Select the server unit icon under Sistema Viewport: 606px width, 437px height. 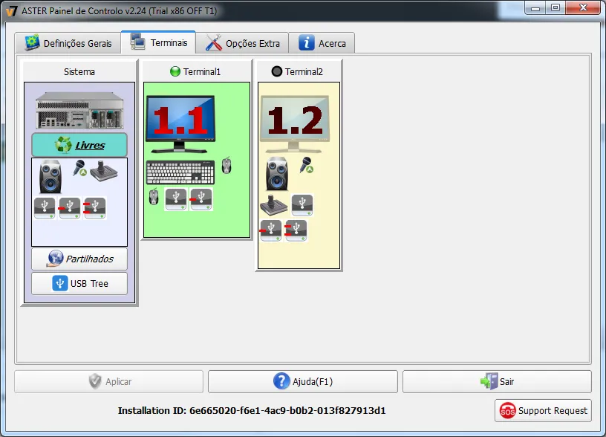click(79, 109)
